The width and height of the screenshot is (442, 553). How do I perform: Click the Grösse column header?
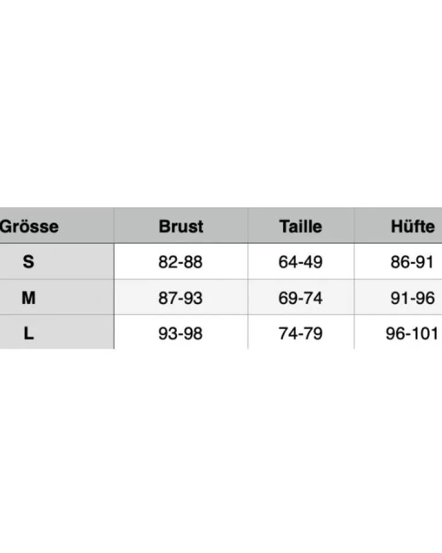click(29, 226)
